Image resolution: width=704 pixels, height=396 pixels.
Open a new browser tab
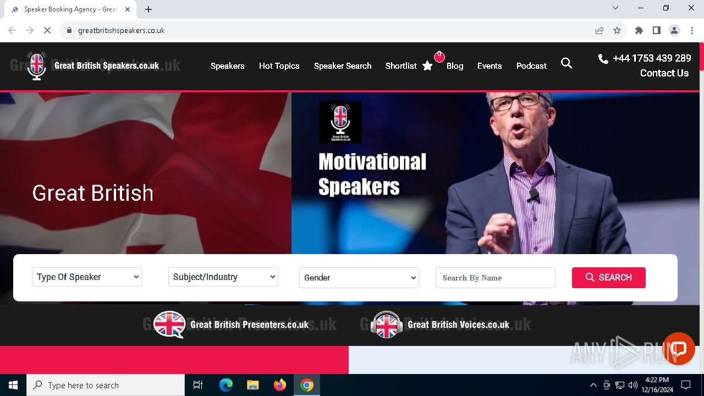tap(148, 9)
